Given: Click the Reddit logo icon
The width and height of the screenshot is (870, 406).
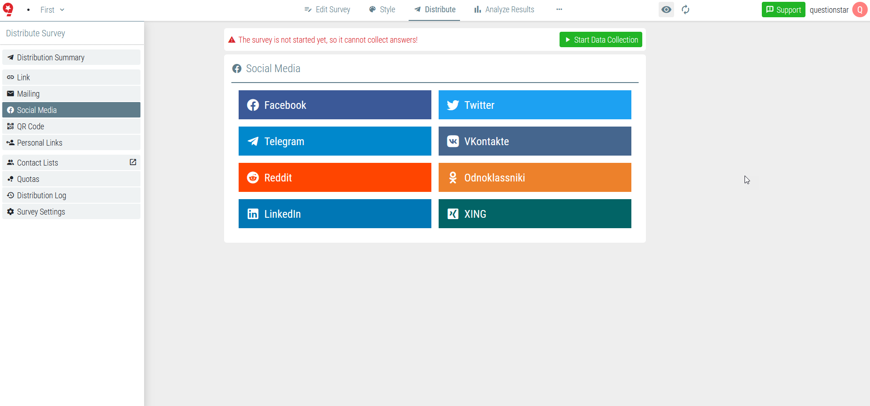Looking at the screenshot, I should [x=253, y=178].
